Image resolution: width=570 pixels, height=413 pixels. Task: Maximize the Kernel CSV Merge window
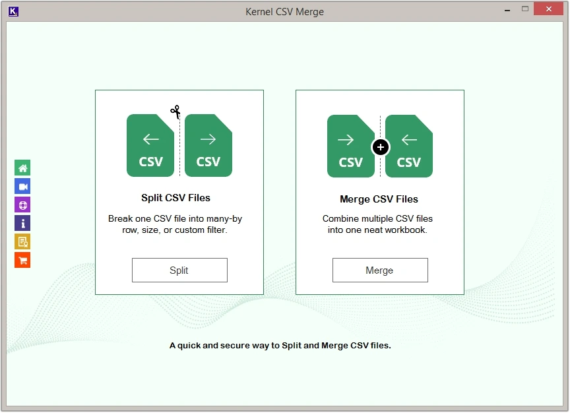pos(525,9)
